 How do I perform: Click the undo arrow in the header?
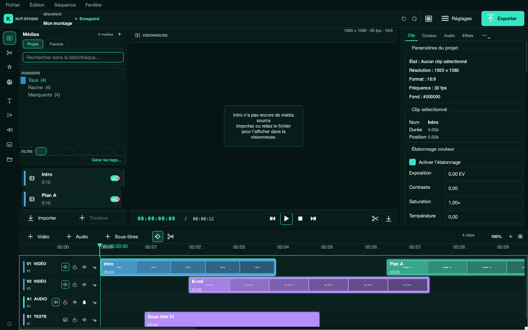404,19
